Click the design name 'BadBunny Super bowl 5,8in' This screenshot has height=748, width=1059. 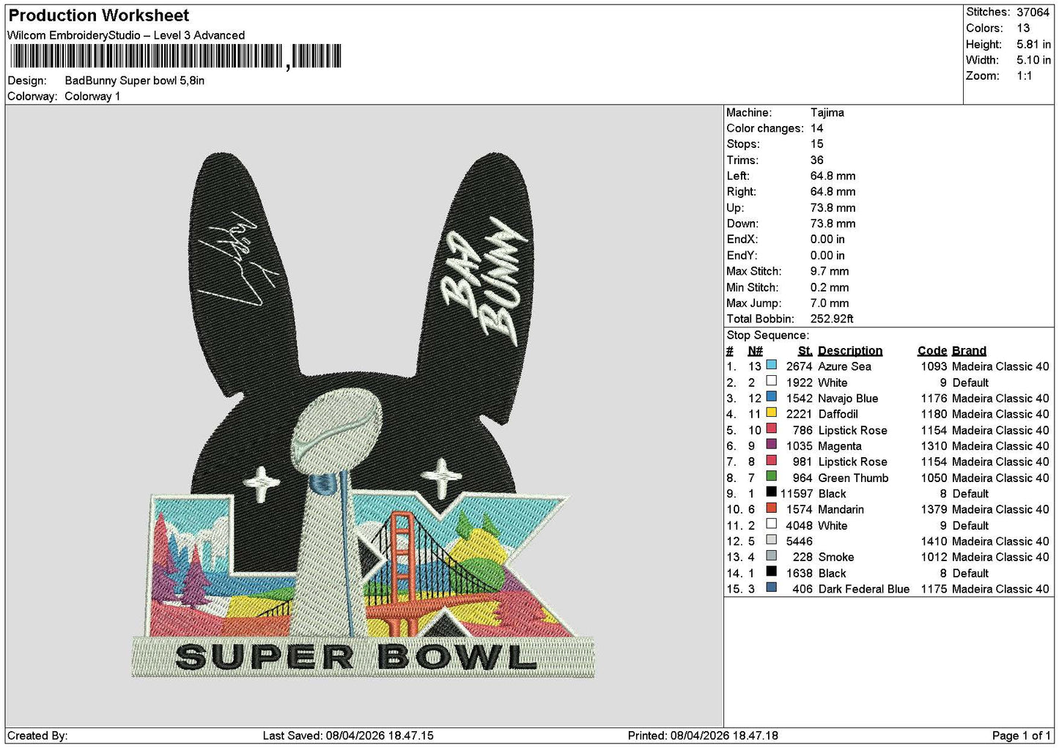point(135,81)
